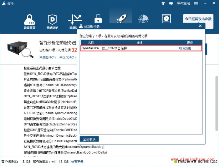Viewport: 219px width, 166px height.
Task: Select SYN_RCVD状态连接的最大数 item
Action: click(x=64, y=147)
